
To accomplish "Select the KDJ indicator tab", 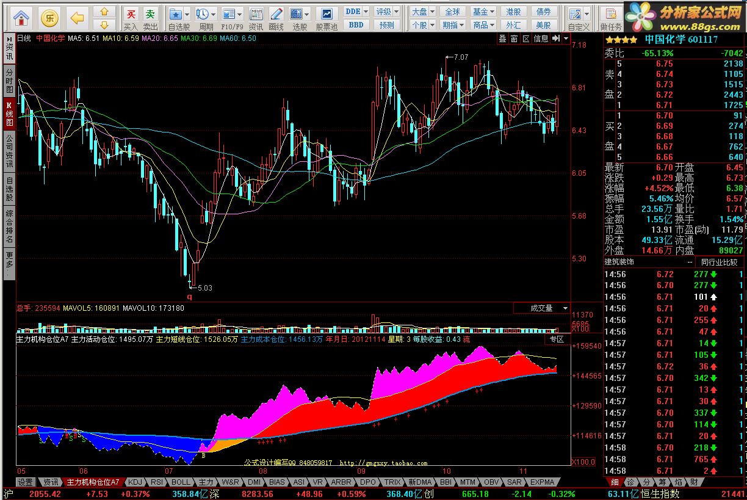I will 135,482.
